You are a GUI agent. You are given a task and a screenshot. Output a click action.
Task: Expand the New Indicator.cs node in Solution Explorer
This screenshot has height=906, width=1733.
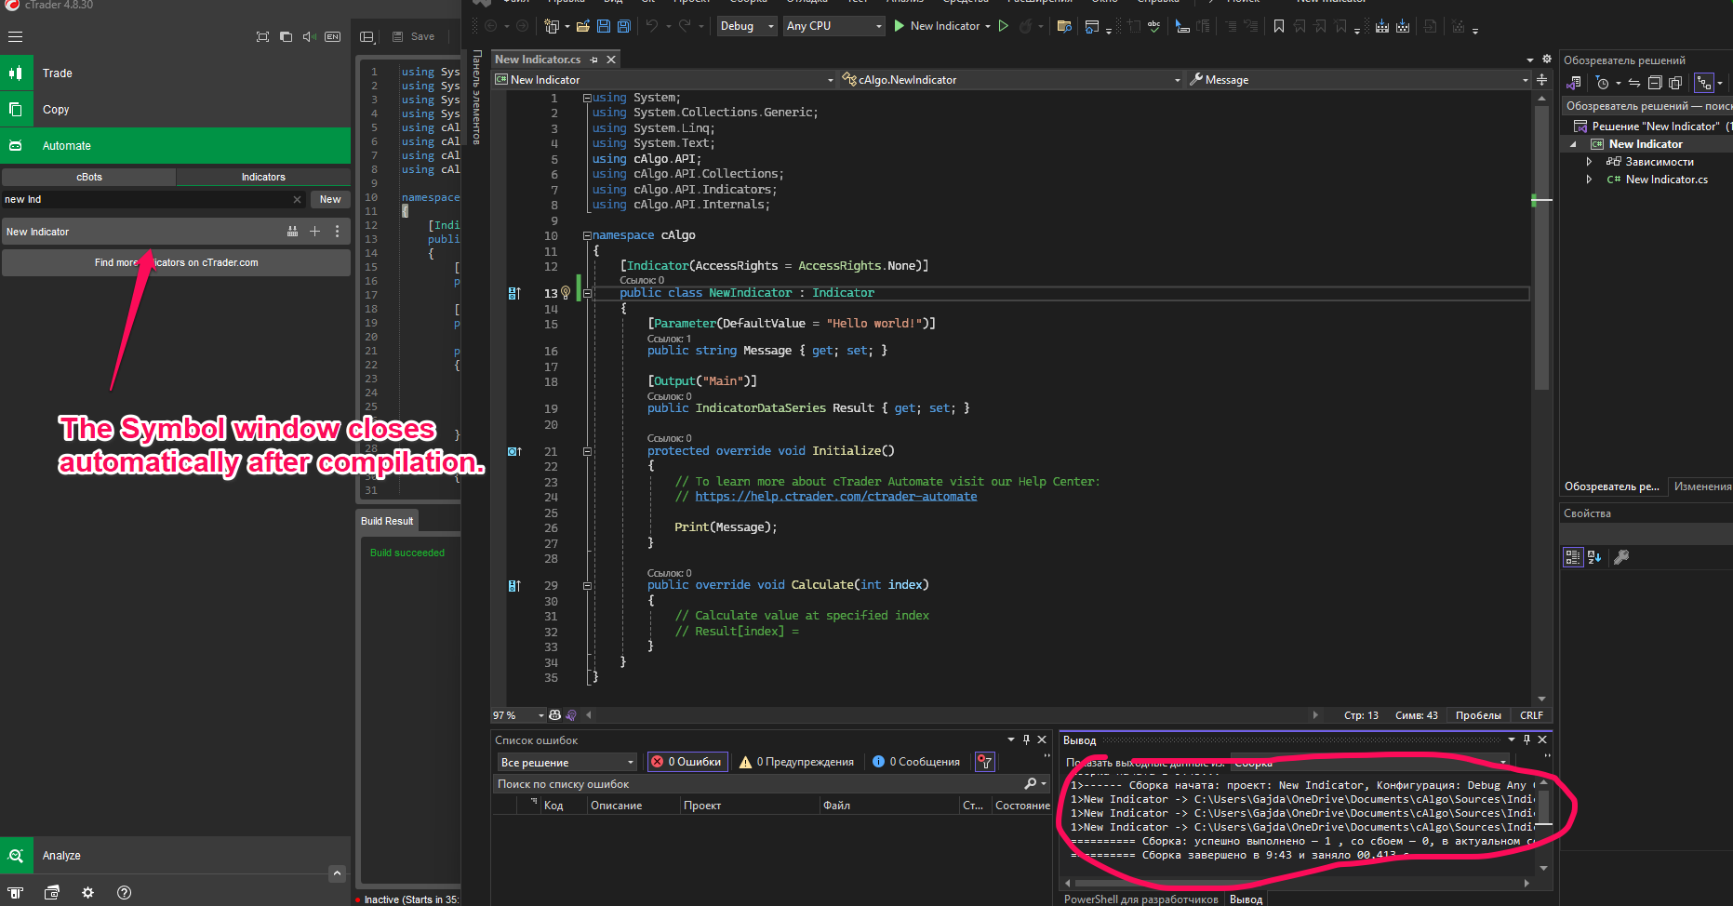point(1589,180)
